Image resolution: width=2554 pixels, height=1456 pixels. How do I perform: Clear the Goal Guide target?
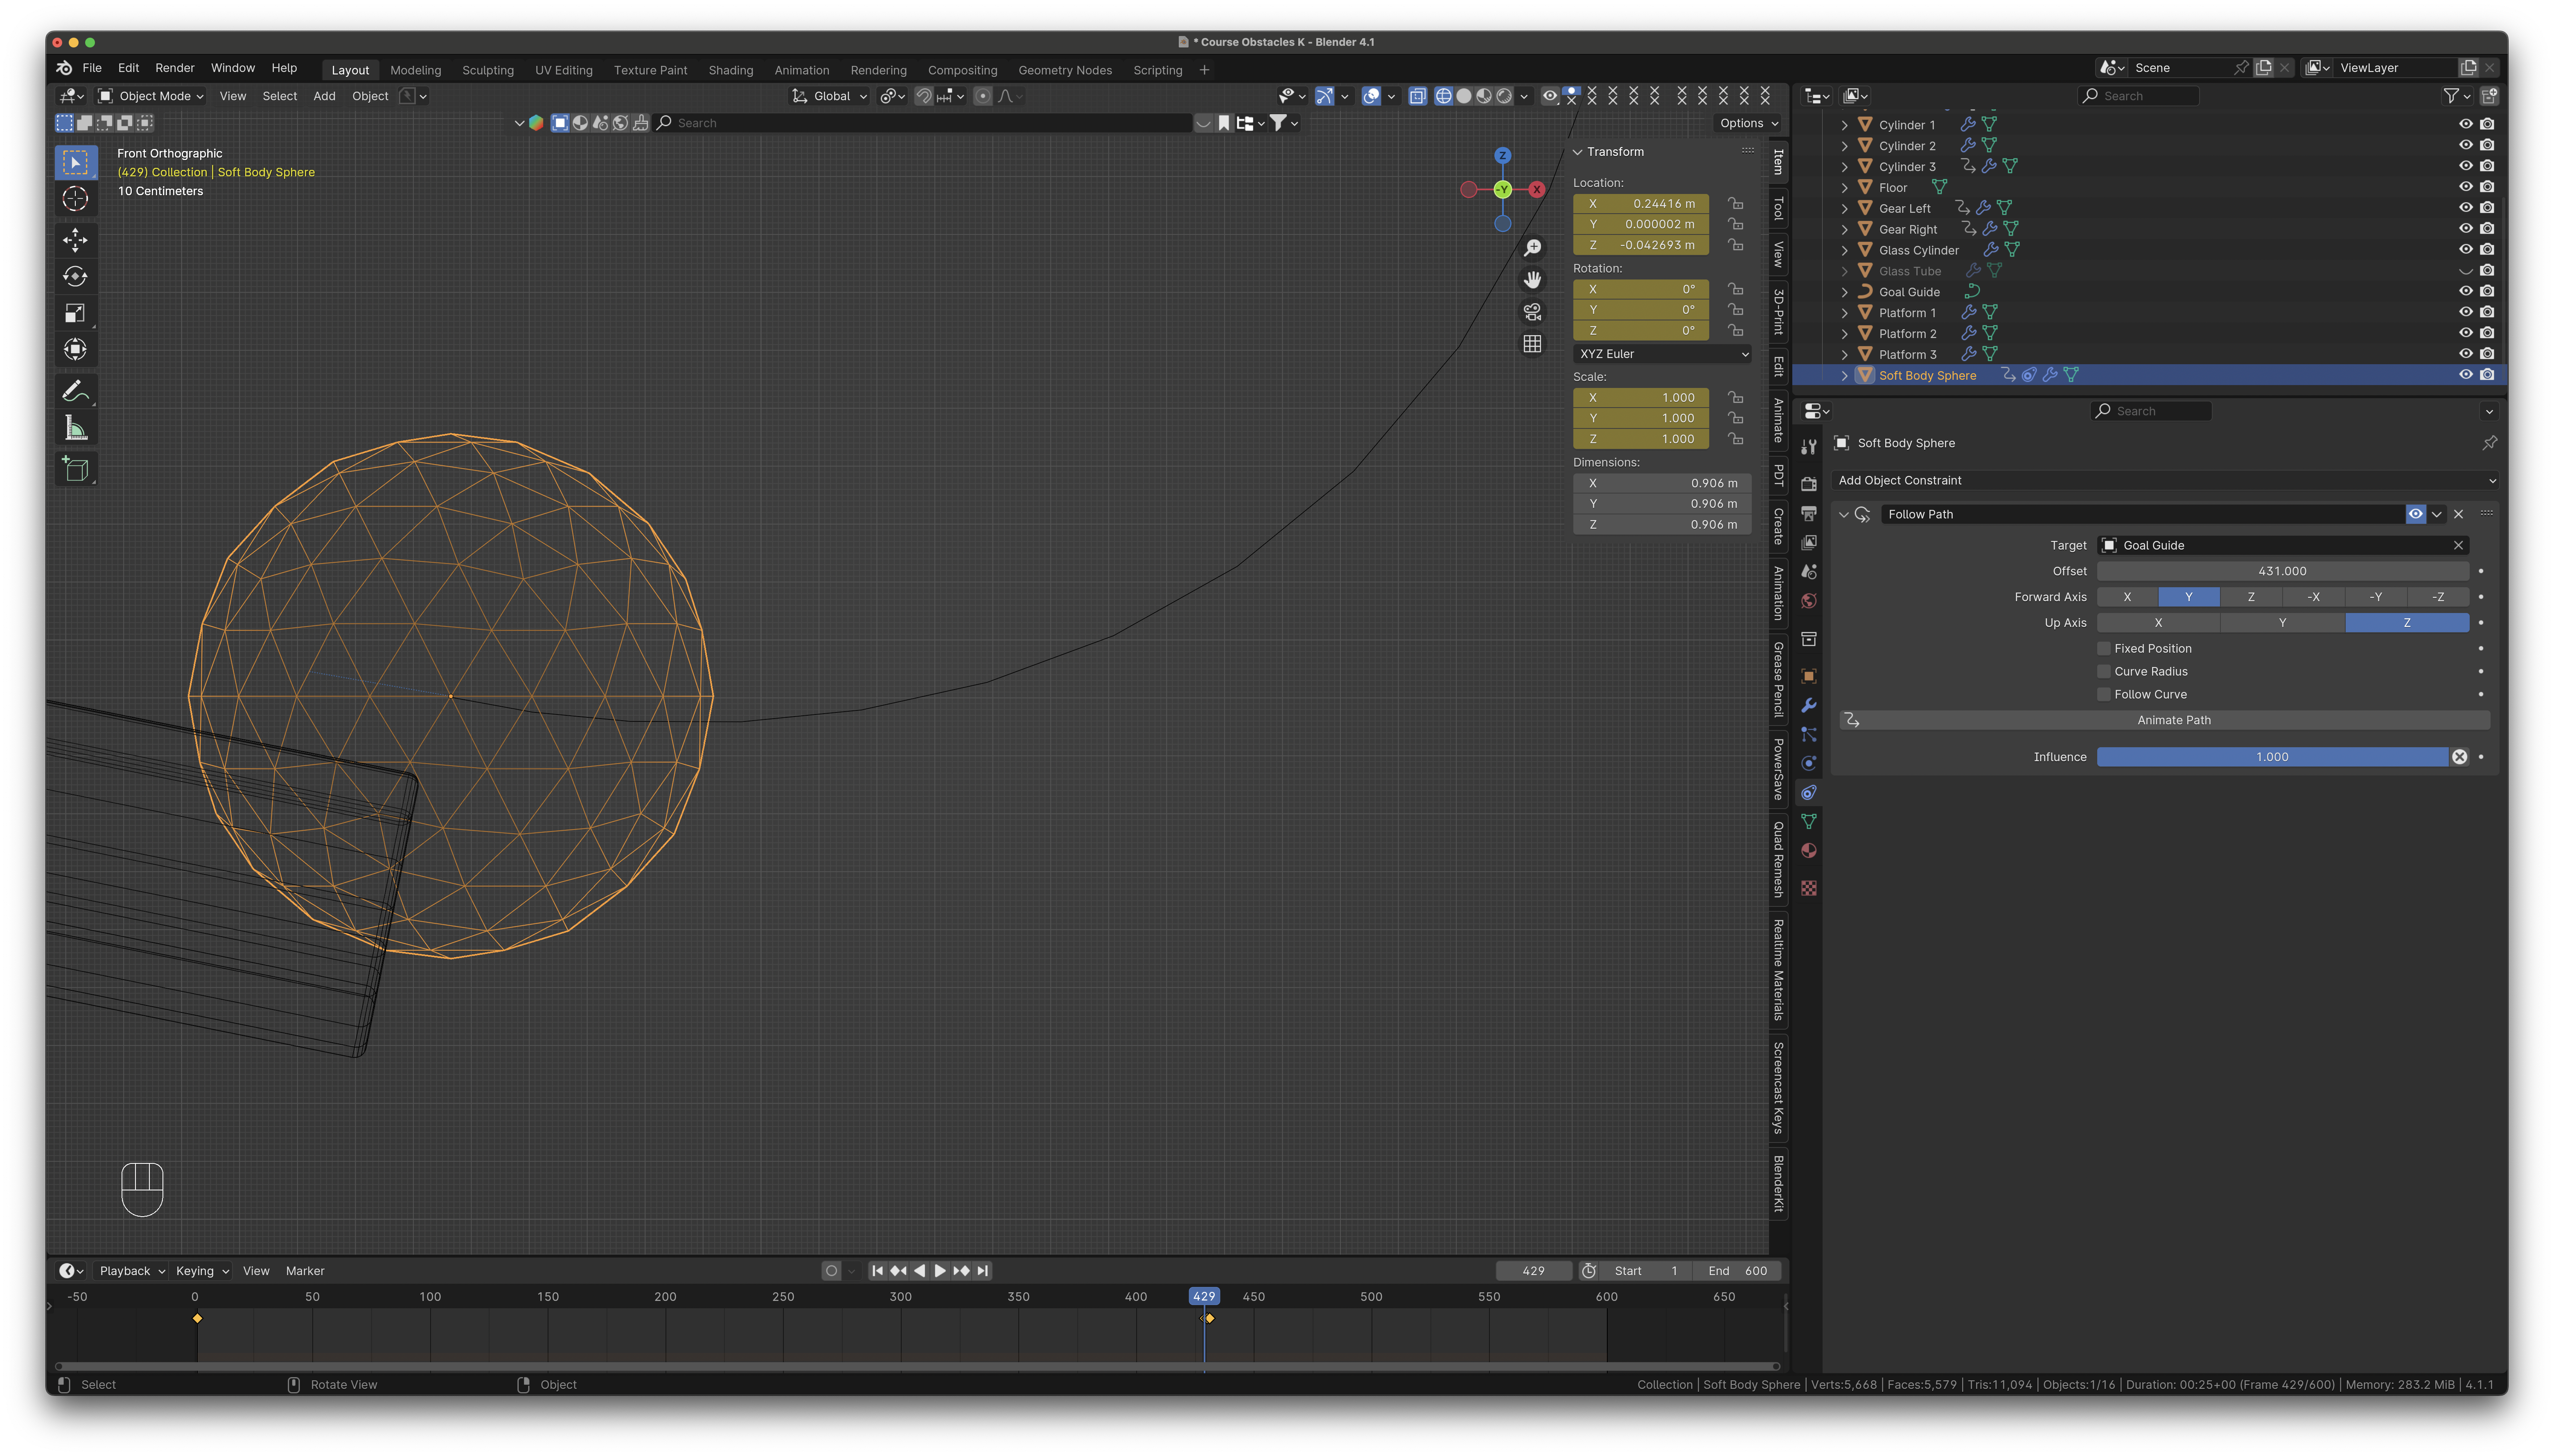point(2458,545)
